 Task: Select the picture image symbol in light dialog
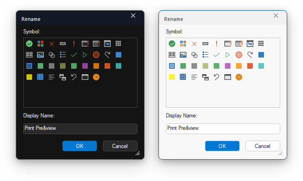(x=183, y=55)
